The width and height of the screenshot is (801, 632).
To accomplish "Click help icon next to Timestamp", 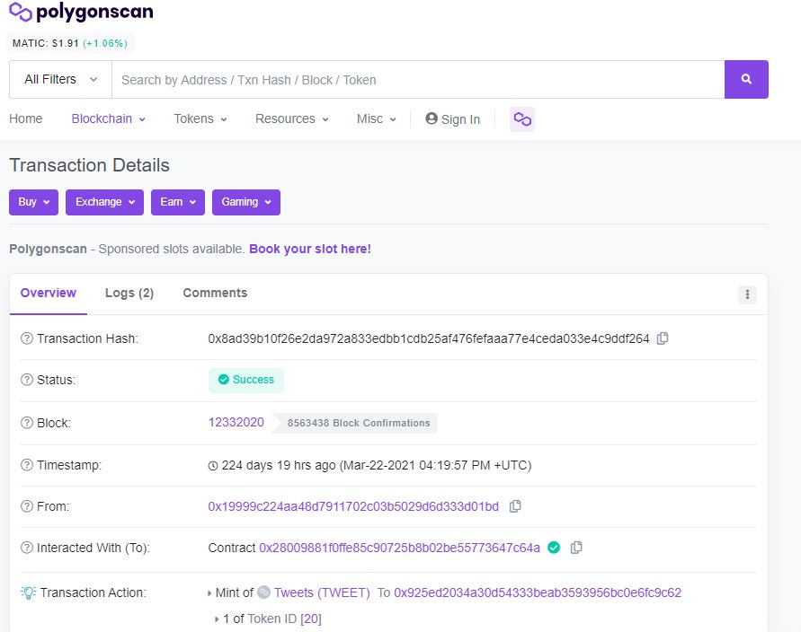I will [27, 465].
